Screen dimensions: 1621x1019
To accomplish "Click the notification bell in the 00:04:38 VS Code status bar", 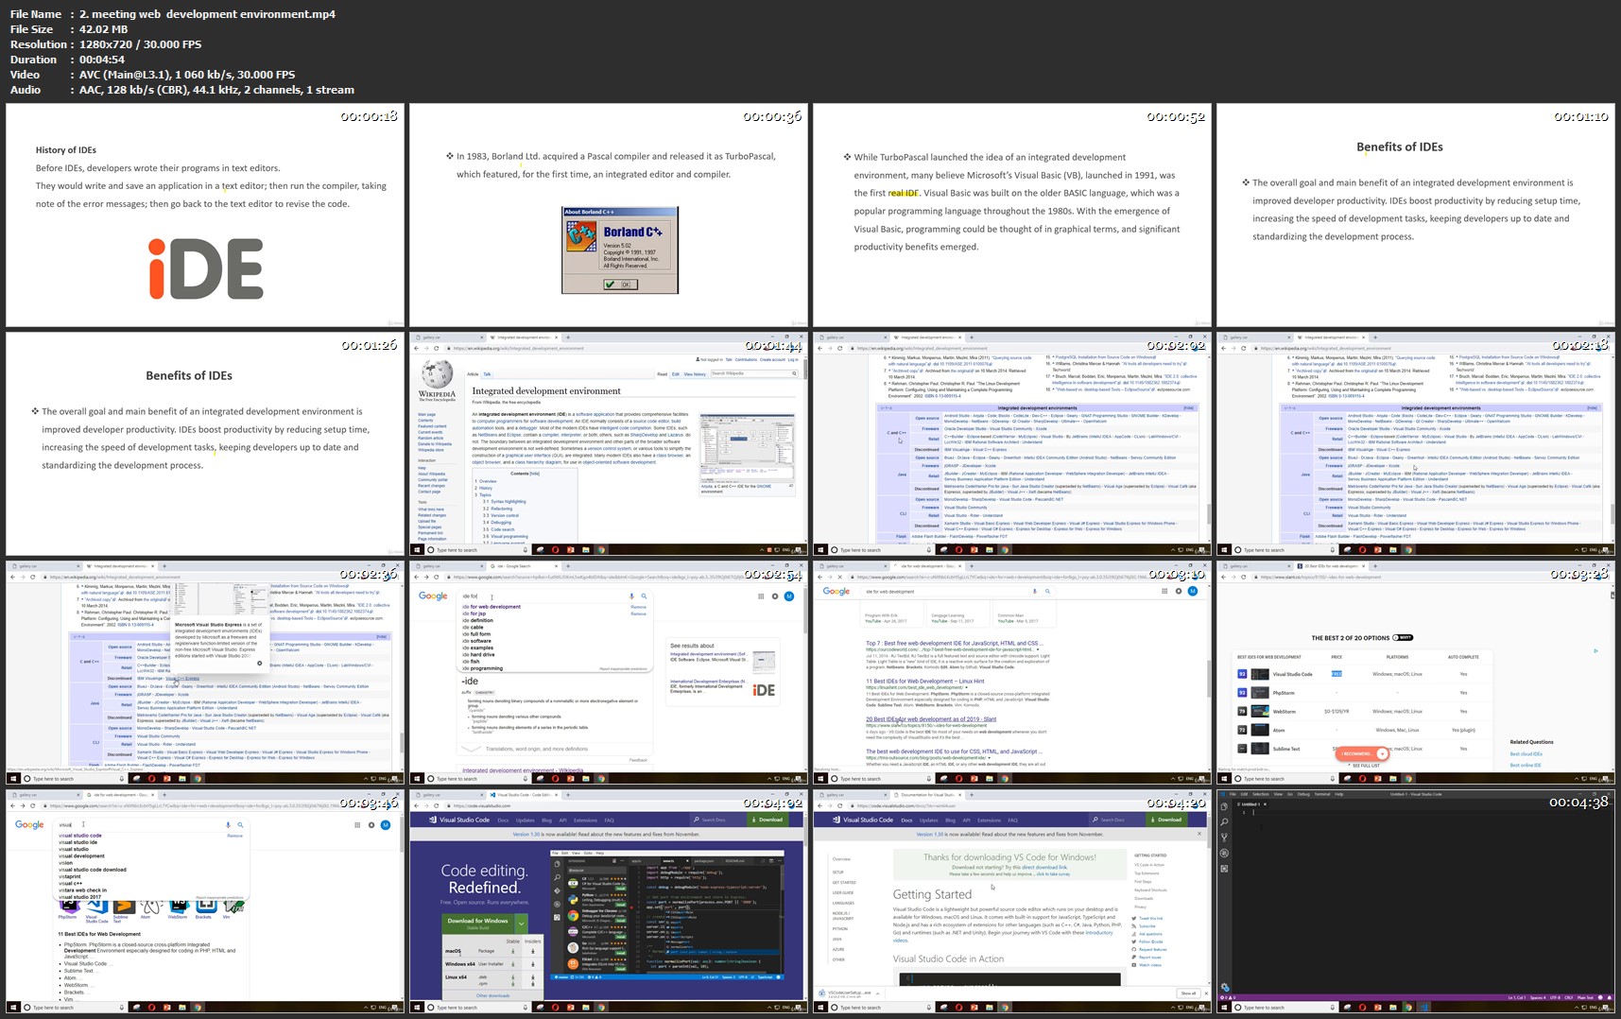I will tap(1610, 997).
